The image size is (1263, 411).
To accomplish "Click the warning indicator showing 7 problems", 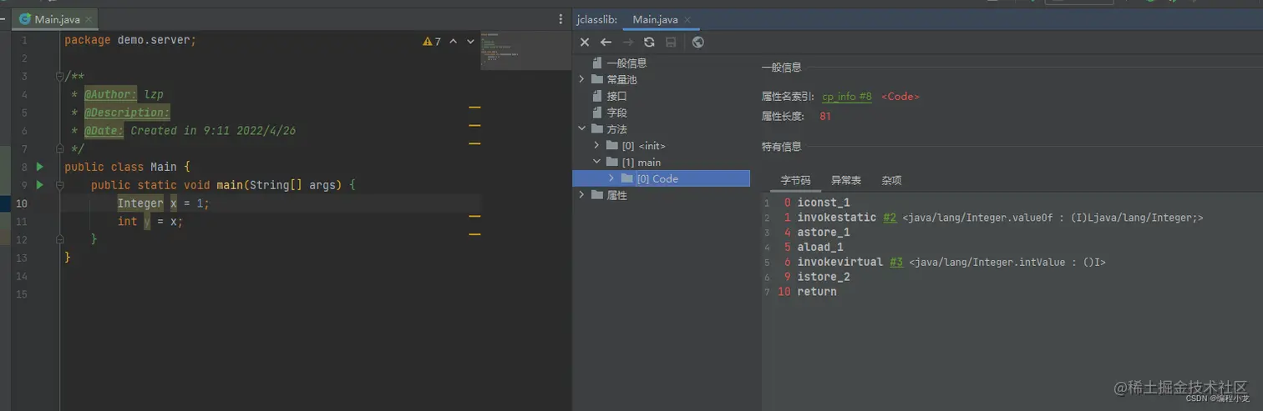I will pyautogui.click(x=432, y=41).
